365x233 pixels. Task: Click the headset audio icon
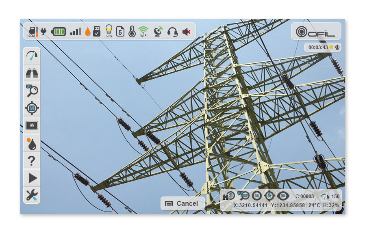pos(172,32)
